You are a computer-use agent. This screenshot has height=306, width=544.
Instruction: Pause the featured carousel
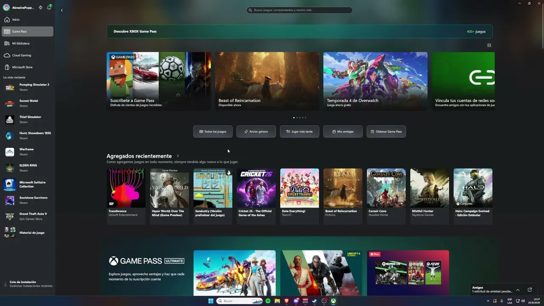pos(489,45)
